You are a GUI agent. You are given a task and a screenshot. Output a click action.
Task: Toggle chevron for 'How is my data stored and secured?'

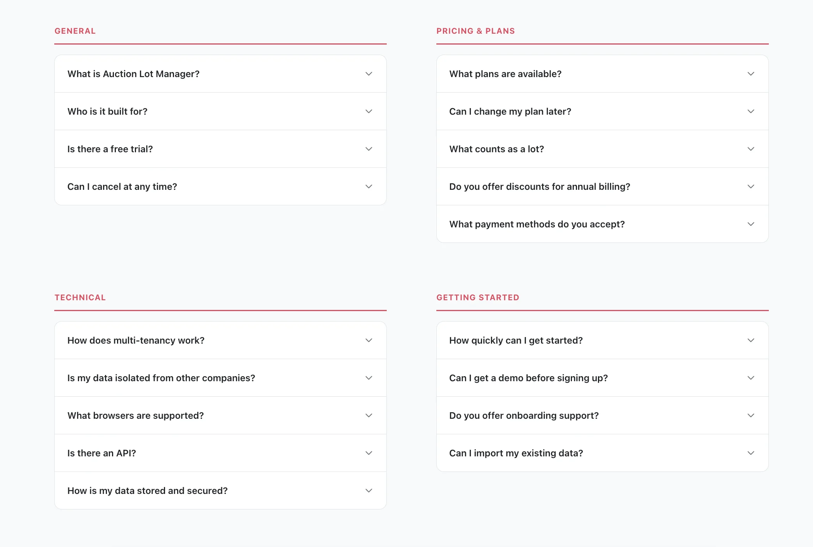(x=369, y=490)
